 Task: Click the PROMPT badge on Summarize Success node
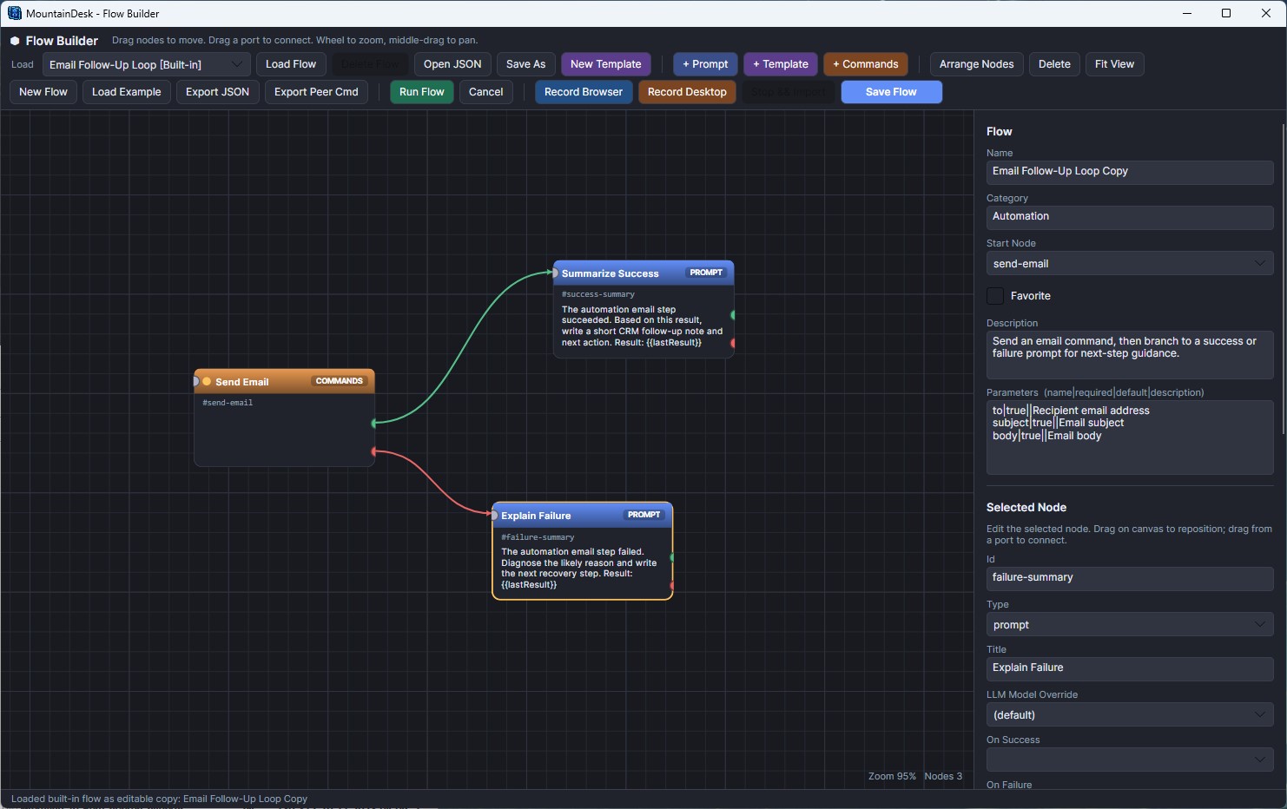pyautogui.click(x=706, y=273)
